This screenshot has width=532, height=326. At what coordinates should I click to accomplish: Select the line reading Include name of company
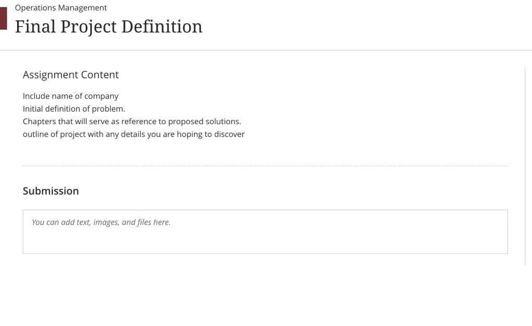(x=70, y=96)
